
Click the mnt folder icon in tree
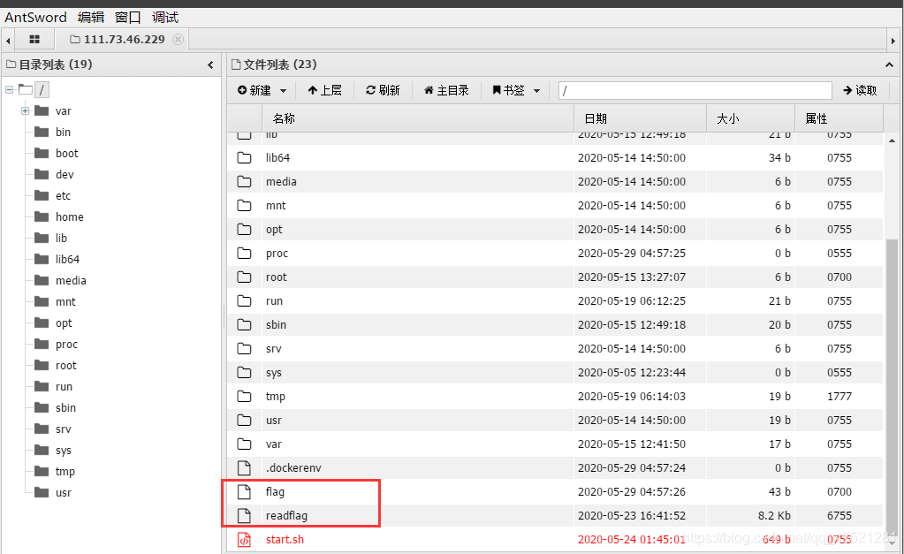coord(42,301)
